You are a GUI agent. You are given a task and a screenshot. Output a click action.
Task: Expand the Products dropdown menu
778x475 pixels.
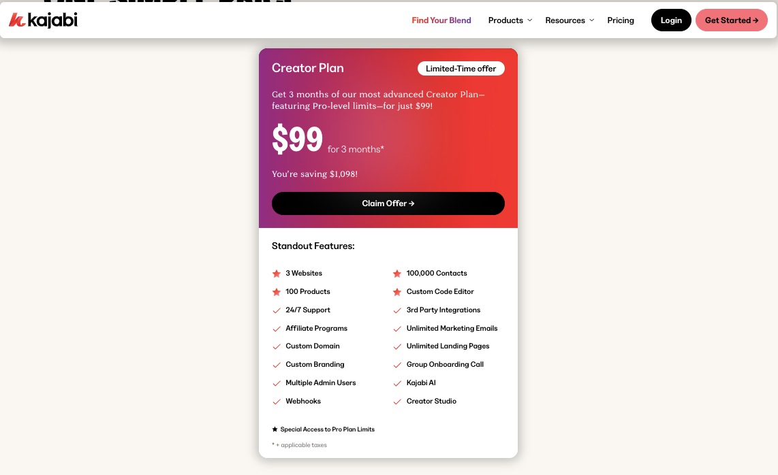[x=510, y=20]
